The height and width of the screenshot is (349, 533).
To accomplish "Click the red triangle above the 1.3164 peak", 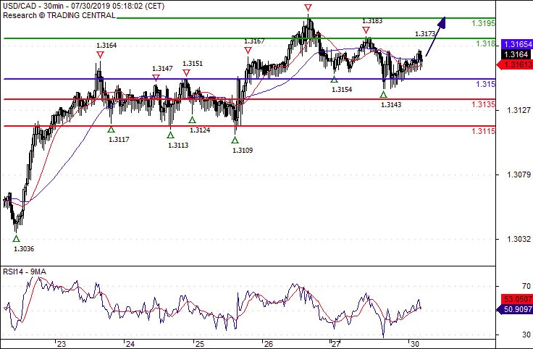I will 100,54.
